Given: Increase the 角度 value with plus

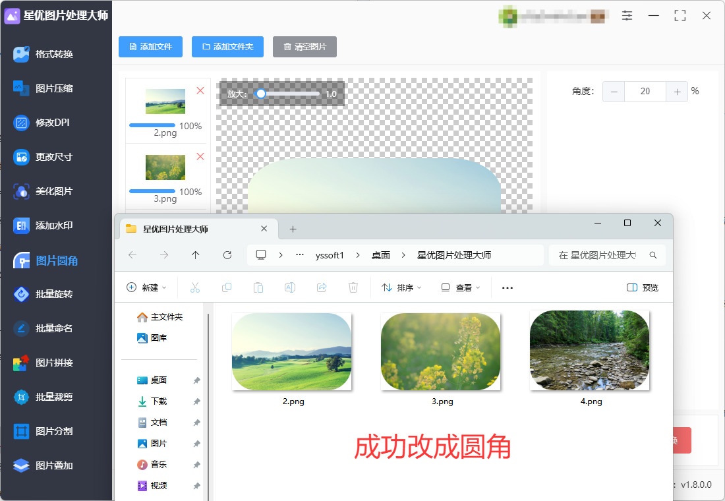Looking at the screenshot, I should tap(677, 92).
